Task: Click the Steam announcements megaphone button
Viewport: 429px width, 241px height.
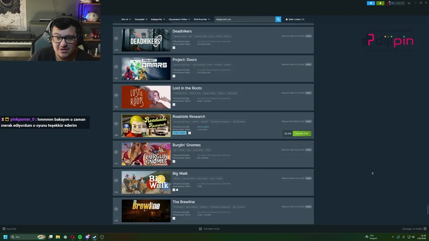Action: (x=371, y=3)
